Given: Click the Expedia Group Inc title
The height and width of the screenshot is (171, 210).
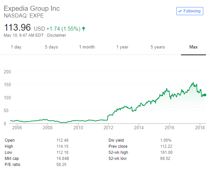Looking at the screenshot, I should click(x=32, y=8).
